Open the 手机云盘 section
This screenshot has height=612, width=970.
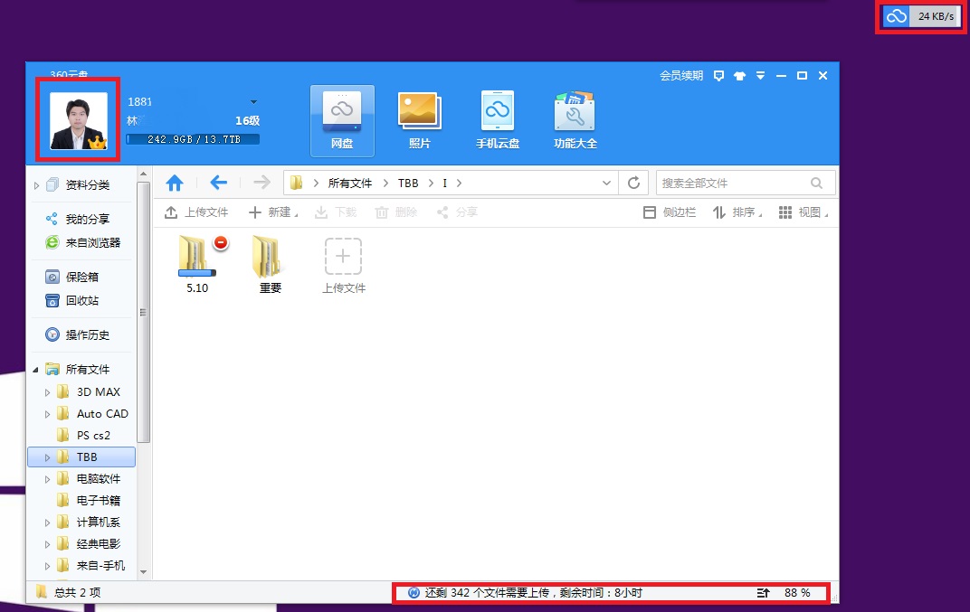click(x=497, y=118)
